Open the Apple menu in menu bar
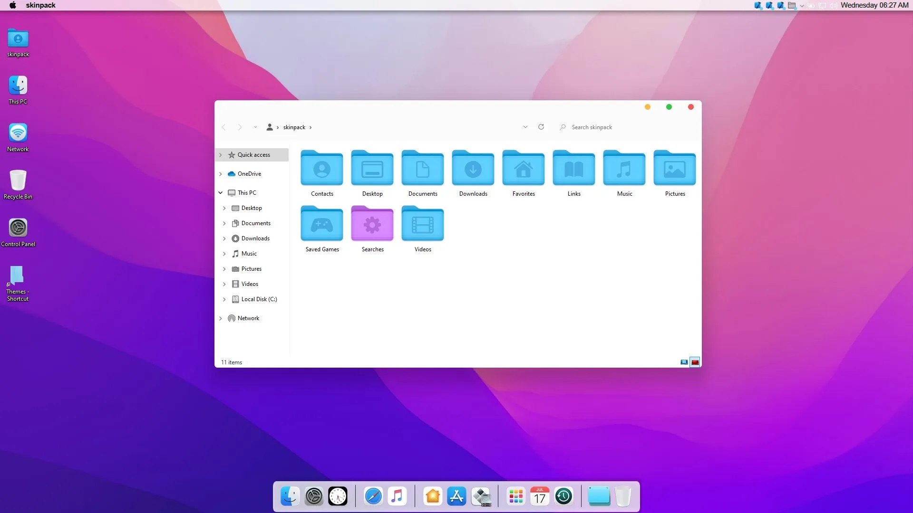This screenshot has height=513, width=913. point(13,5)
